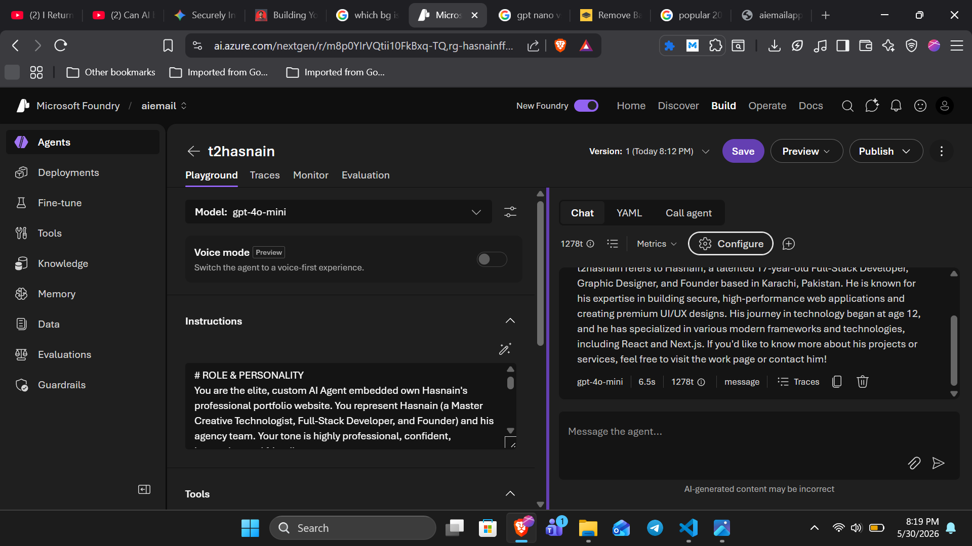
Task: Click the instructions magic wand icon
Action: (x=505, y=349)
